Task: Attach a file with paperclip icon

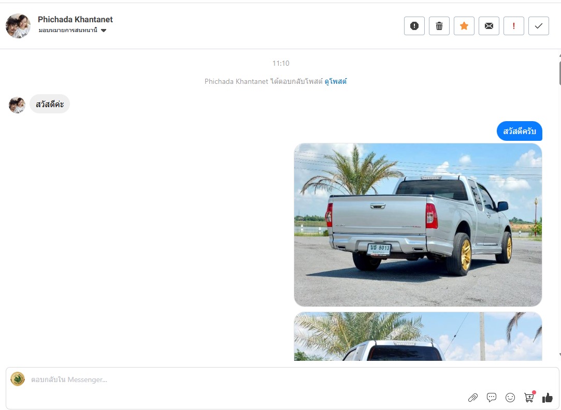Action: point(473,398)
